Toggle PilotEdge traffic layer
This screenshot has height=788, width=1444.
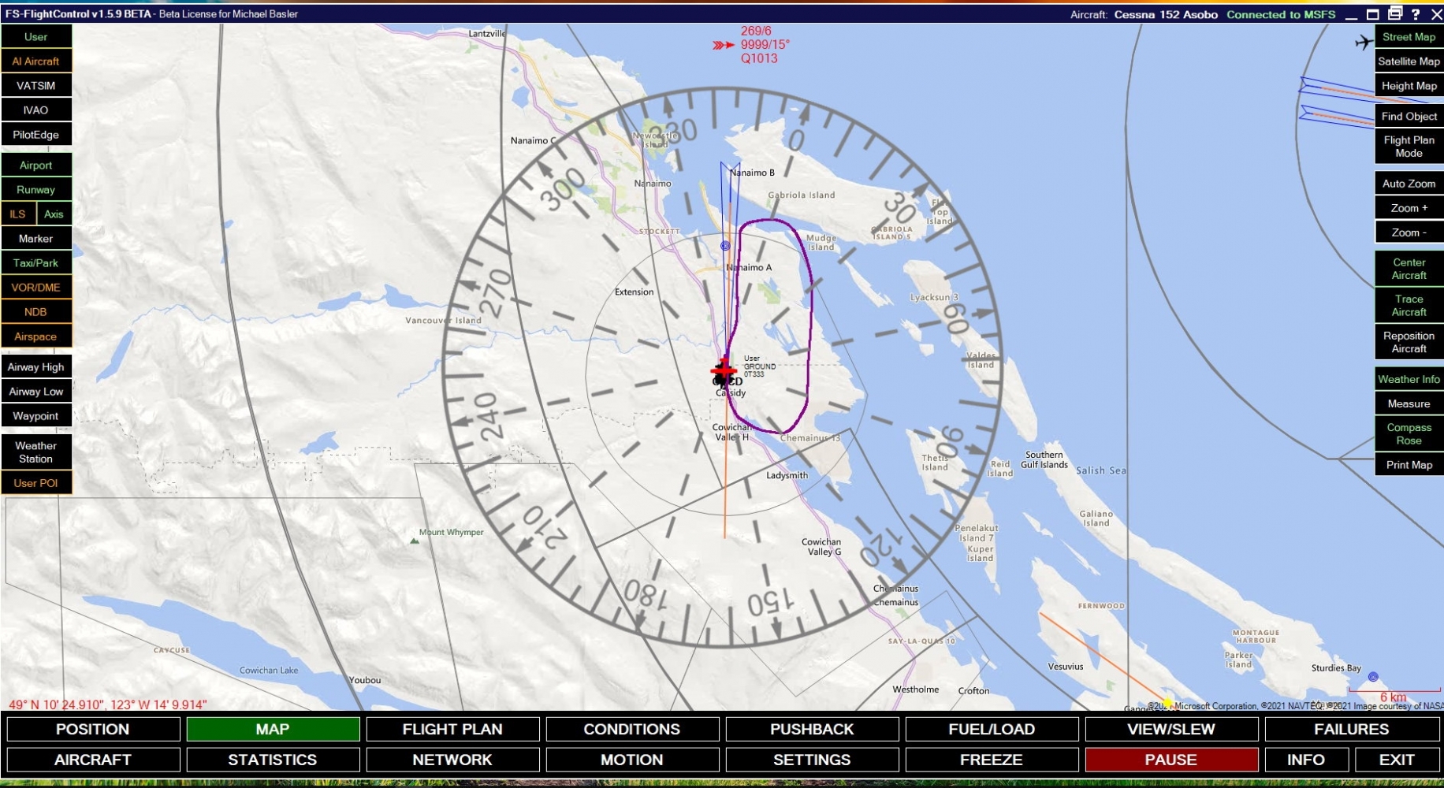point(36,135)
